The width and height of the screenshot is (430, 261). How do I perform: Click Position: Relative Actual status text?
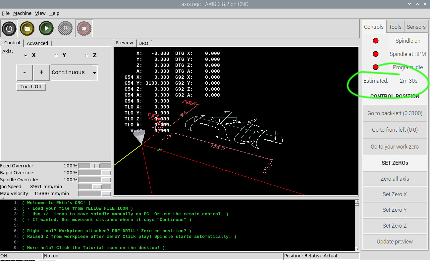311,256
